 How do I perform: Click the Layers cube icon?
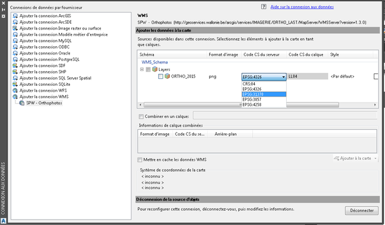click(x=155, y=69)
